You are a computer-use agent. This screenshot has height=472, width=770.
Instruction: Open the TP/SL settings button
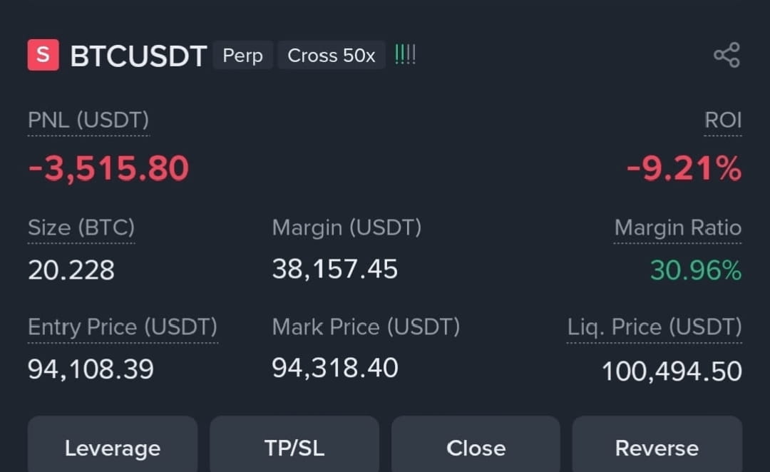click(x=294, y=444)
